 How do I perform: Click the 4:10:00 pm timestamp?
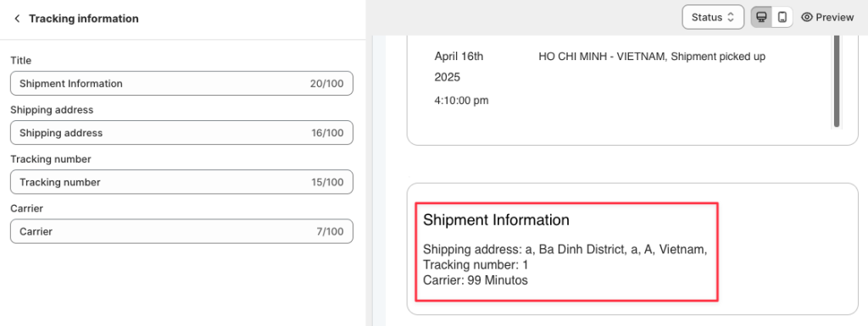coord(461,101)
